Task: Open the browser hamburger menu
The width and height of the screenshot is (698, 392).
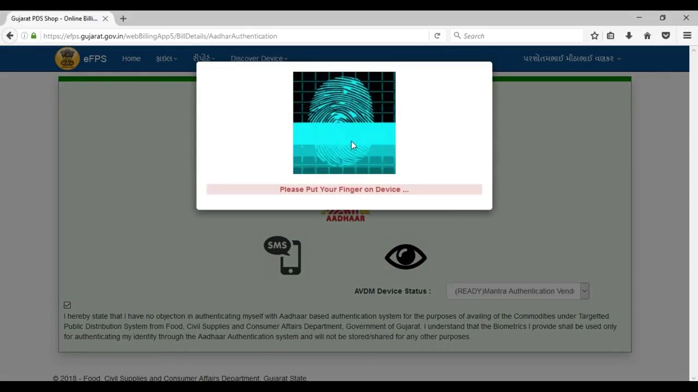Action: (x=687, y=36)
